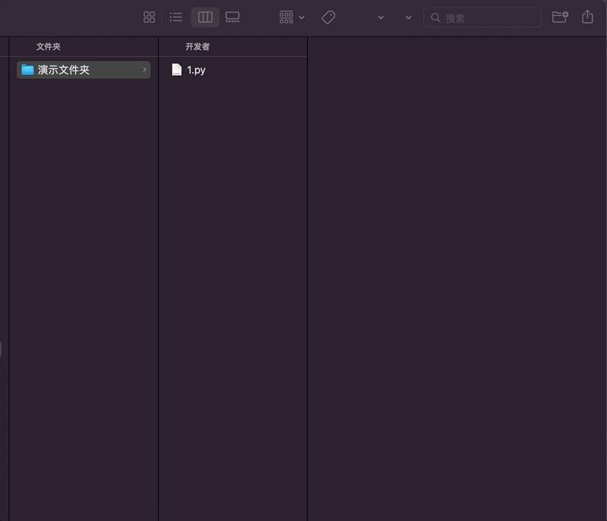Switch to gallery view

(x=232, y=17)
